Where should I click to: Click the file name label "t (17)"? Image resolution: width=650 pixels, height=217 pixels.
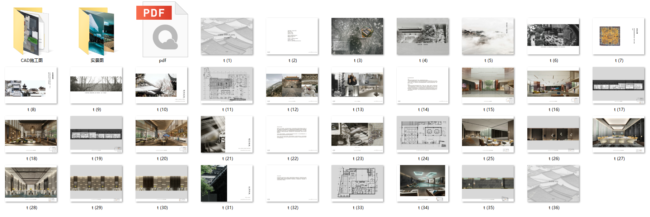(x=619, y=110)
